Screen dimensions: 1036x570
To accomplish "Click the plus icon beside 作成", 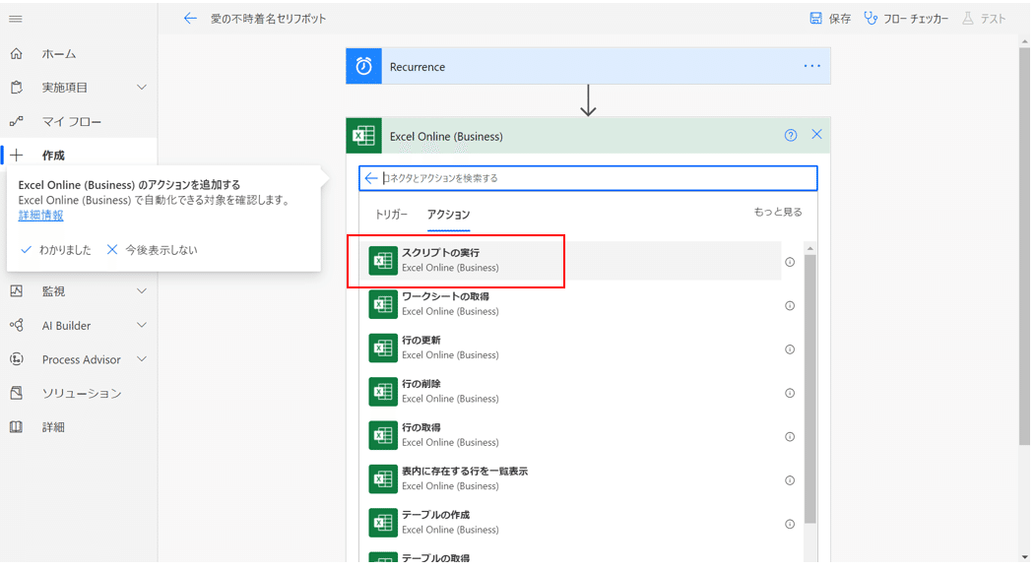I will 17,156.
